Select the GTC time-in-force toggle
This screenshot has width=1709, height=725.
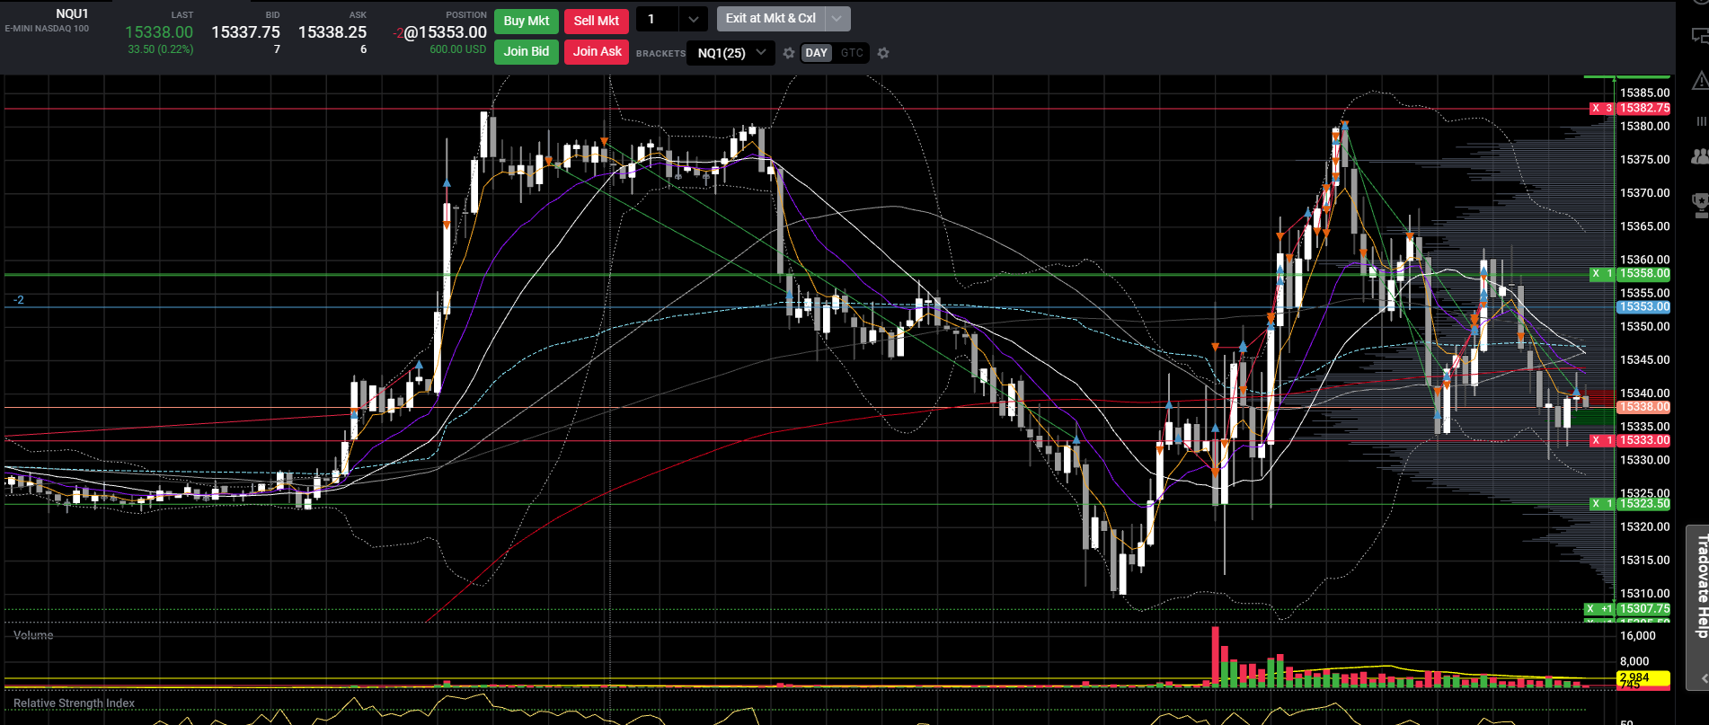852,53
